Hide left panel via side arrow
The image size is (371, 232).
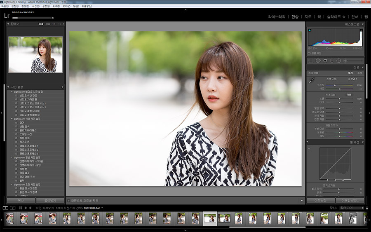[x=1, y=113]
